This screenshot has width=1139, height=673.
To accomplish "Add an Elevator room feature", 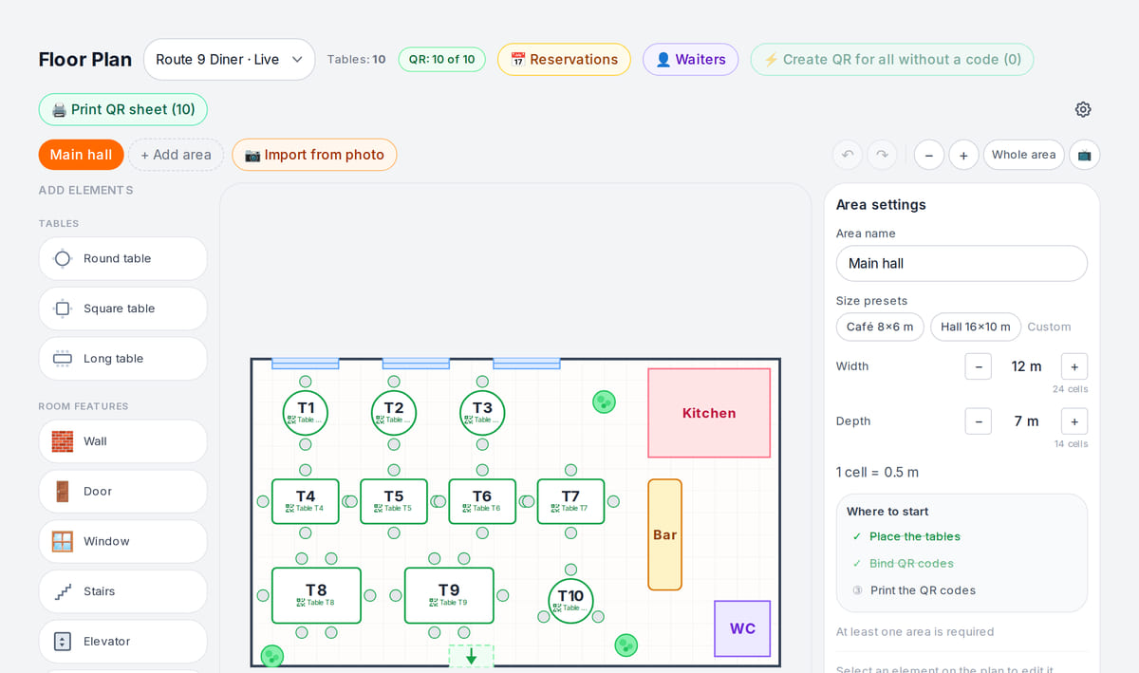I will (123, 642).
